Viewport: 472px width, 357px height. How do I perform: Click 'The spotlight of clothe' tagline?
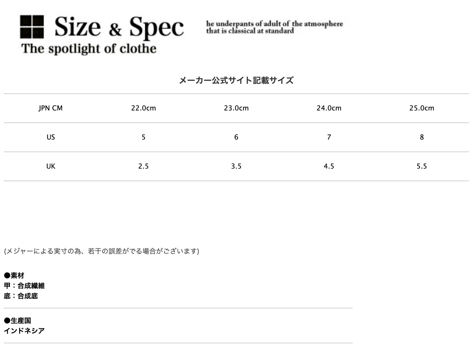89,49
